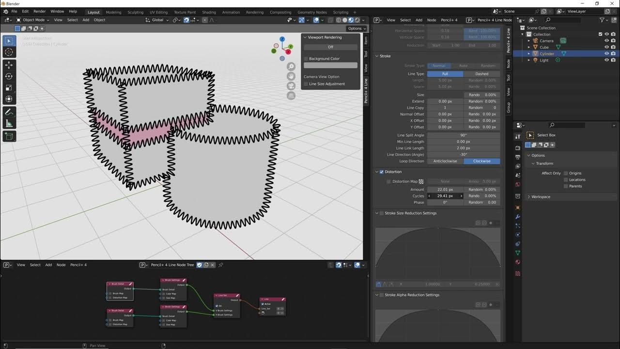Screen dimensions: 620x349
Task: Open the Pencil+ 4 menu in the bottom node editor
Action: (x=78, y=265)
